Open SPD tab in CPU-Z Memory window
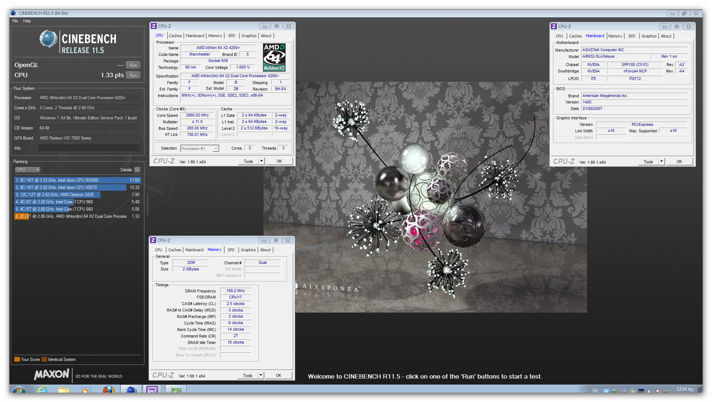The image size is (712, 402). tap(231, 250)
